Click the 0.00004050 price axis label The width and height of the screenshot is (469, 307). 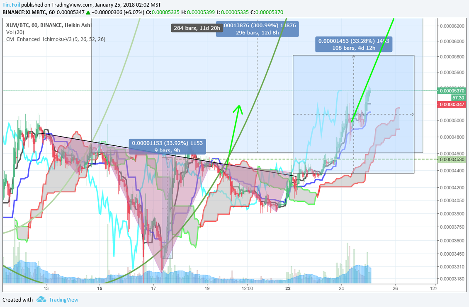452,200
